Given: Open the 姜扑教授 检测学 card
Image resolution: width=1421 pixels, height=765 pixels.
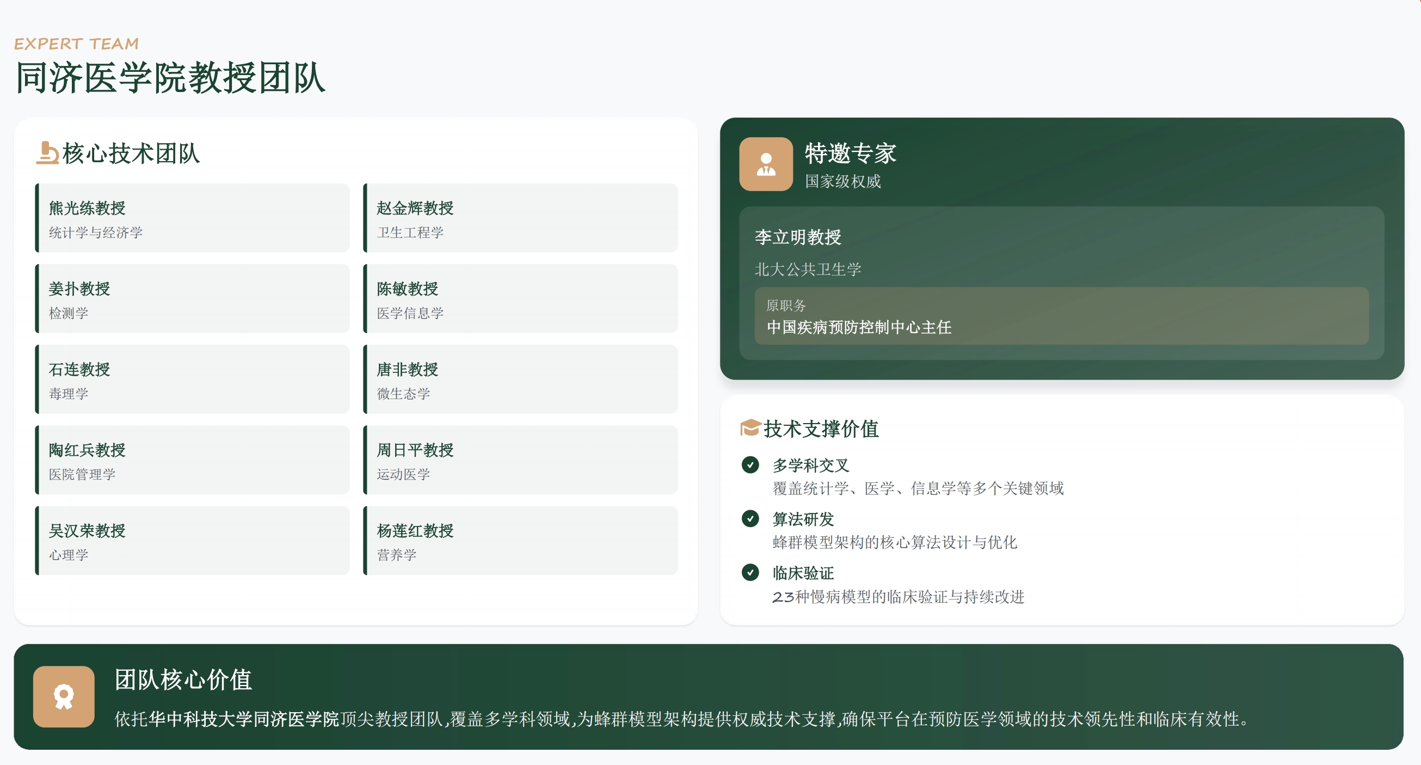Looking at the screenshot, I should [193, 299].
